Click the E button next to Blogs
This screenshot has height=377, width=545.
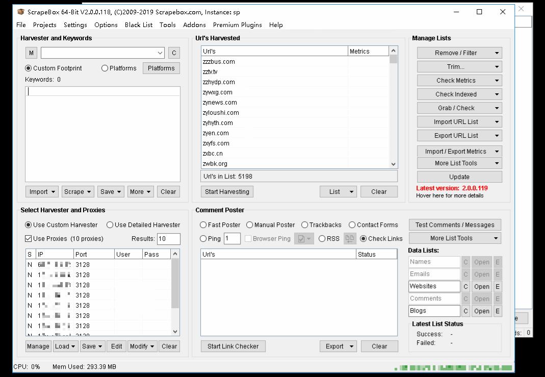(498, 311)
